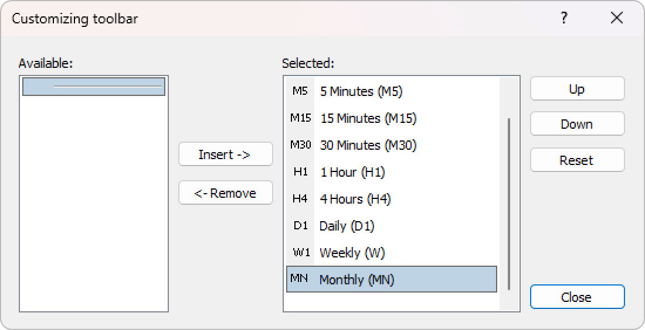Close the Customizing toolbar dialog
645x330 pixels.
pos(577,297)
